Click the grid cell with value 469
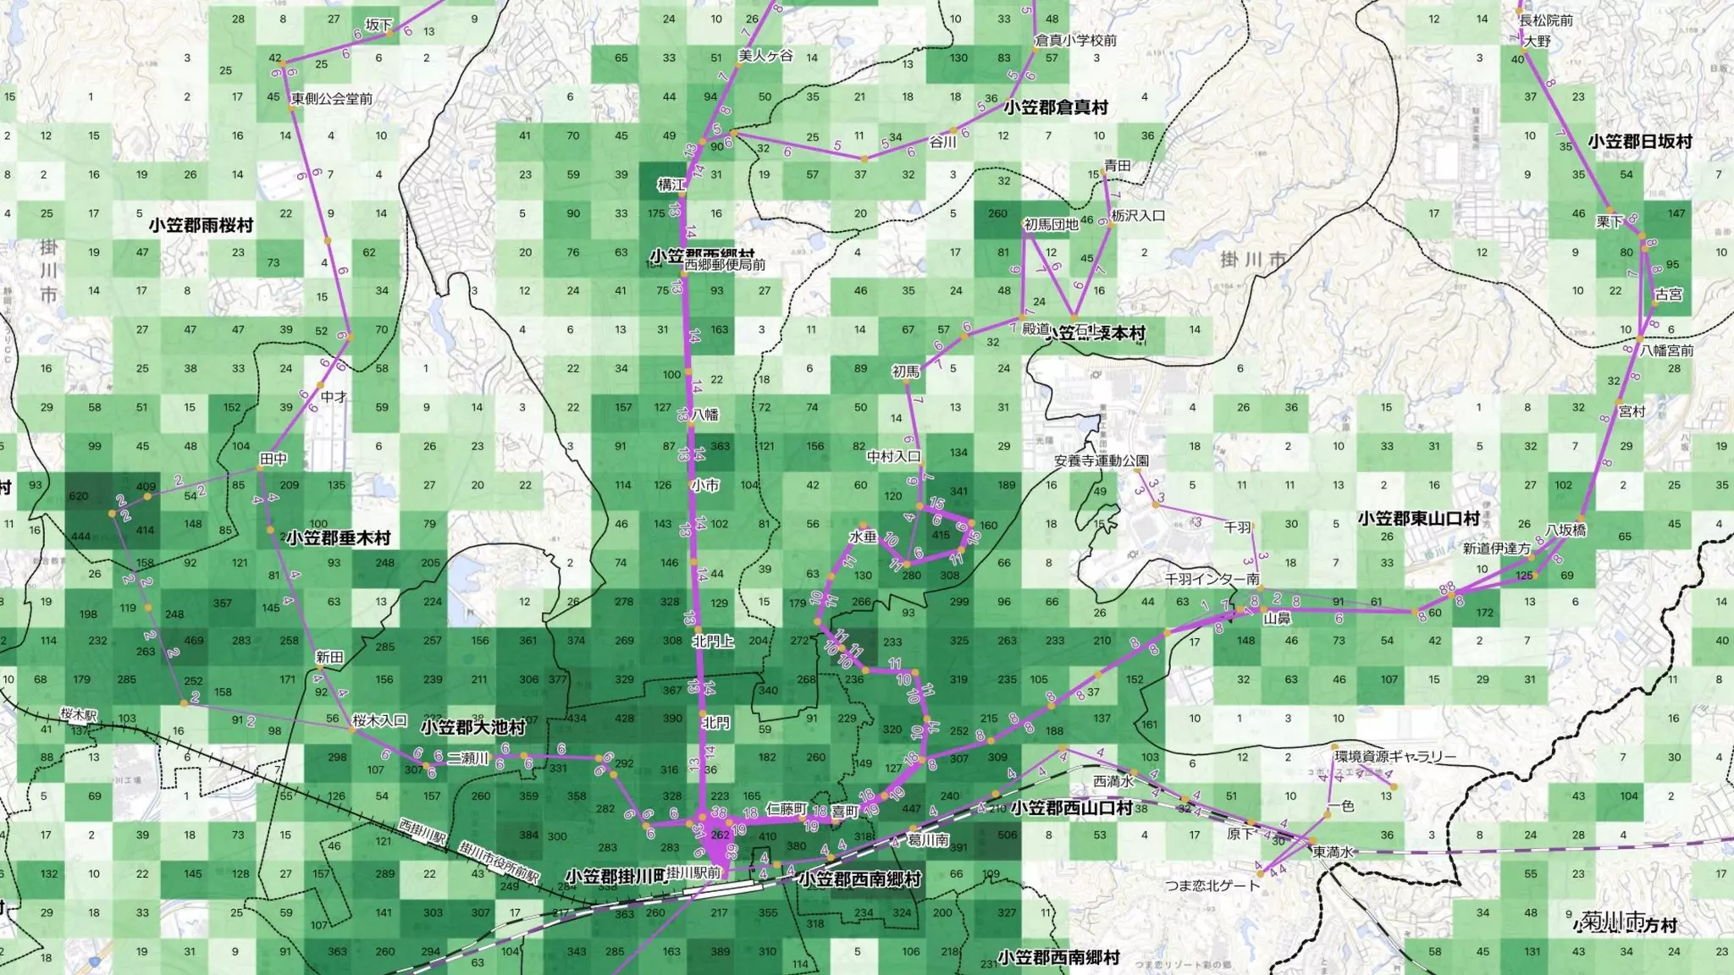This screenshot has height=975, width=1734. click(194, 641)
